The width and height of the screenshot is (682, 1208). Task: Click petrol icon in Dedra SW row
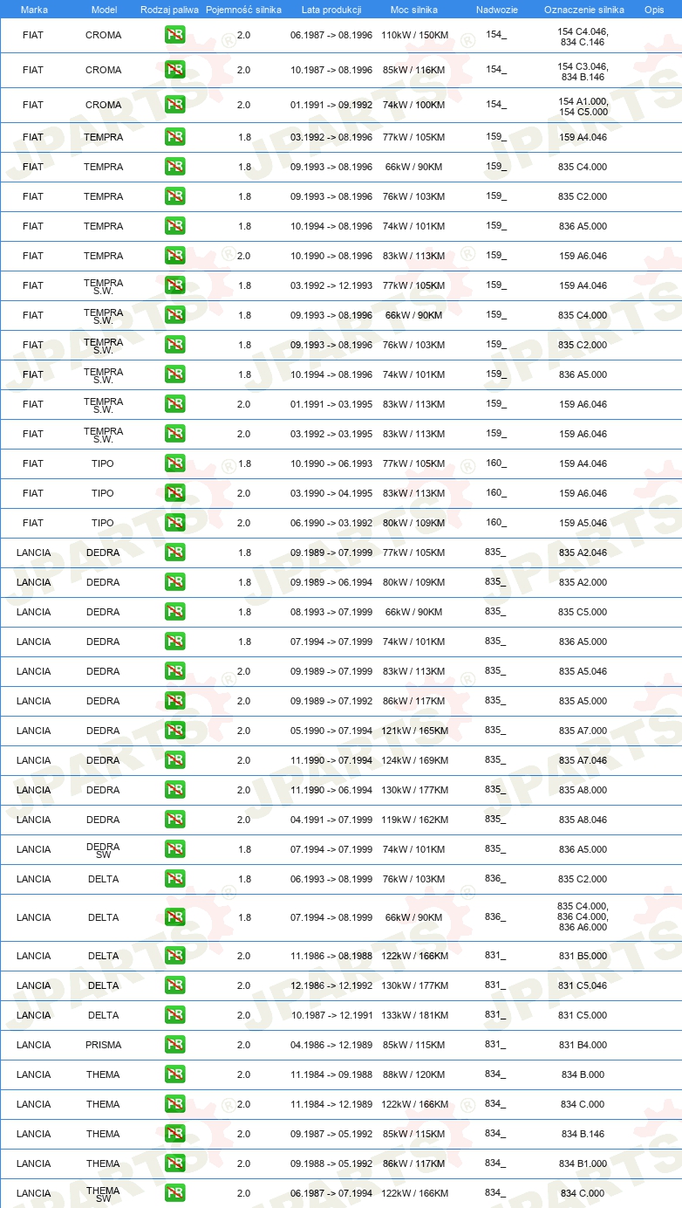click(175, 849)
